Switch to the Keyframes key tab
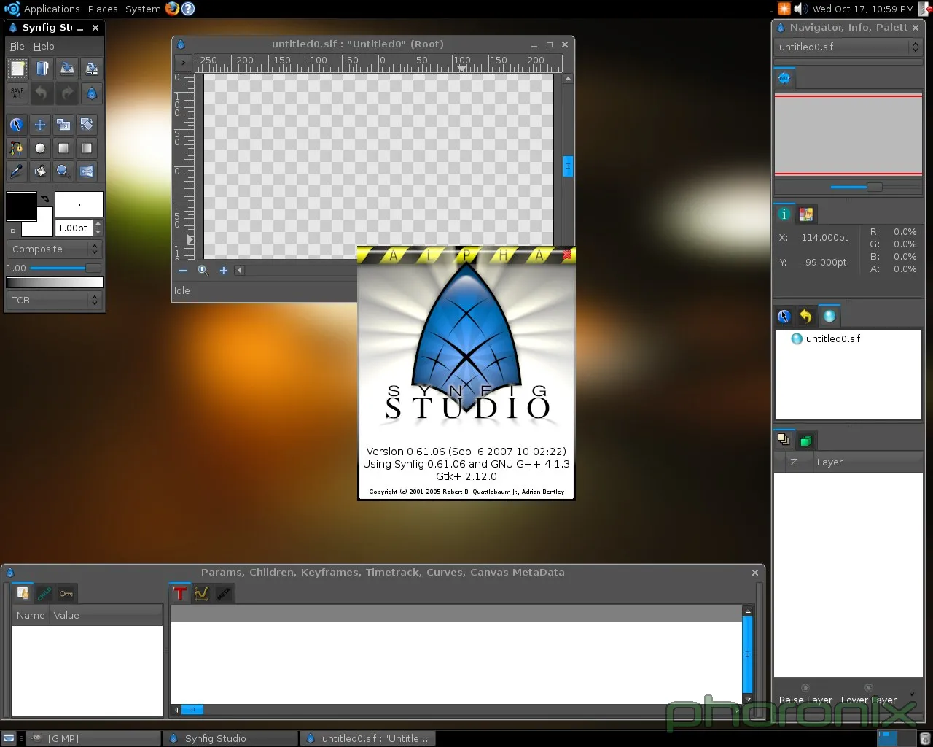Screen dimensions: 933x747 [66, 593]
